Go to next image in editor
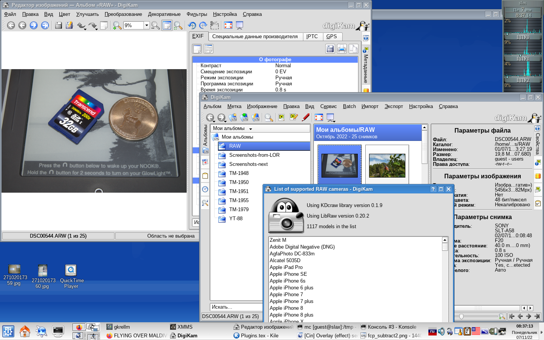The width and height of the screenshot is (544, 340). tap(34, 25)
